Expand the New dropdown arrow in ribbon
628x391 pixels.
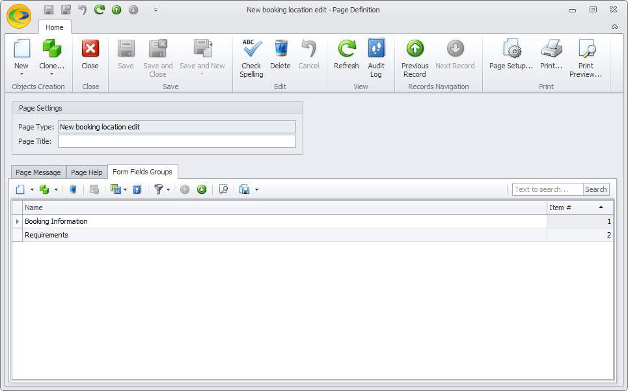pyautogui.click(x=21, y=74)
